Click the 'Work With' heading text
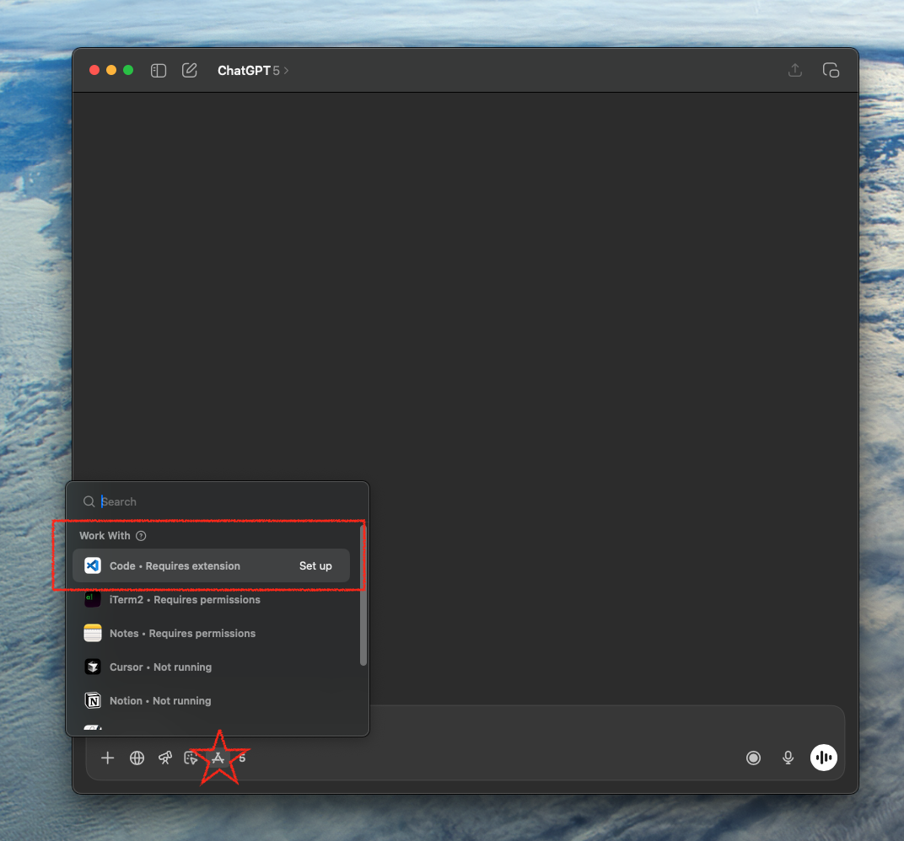 105,536
